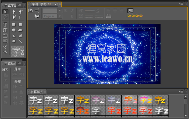Choose the Line tool
This screenshot has width=189, height=119.
[x=20, y=41]
